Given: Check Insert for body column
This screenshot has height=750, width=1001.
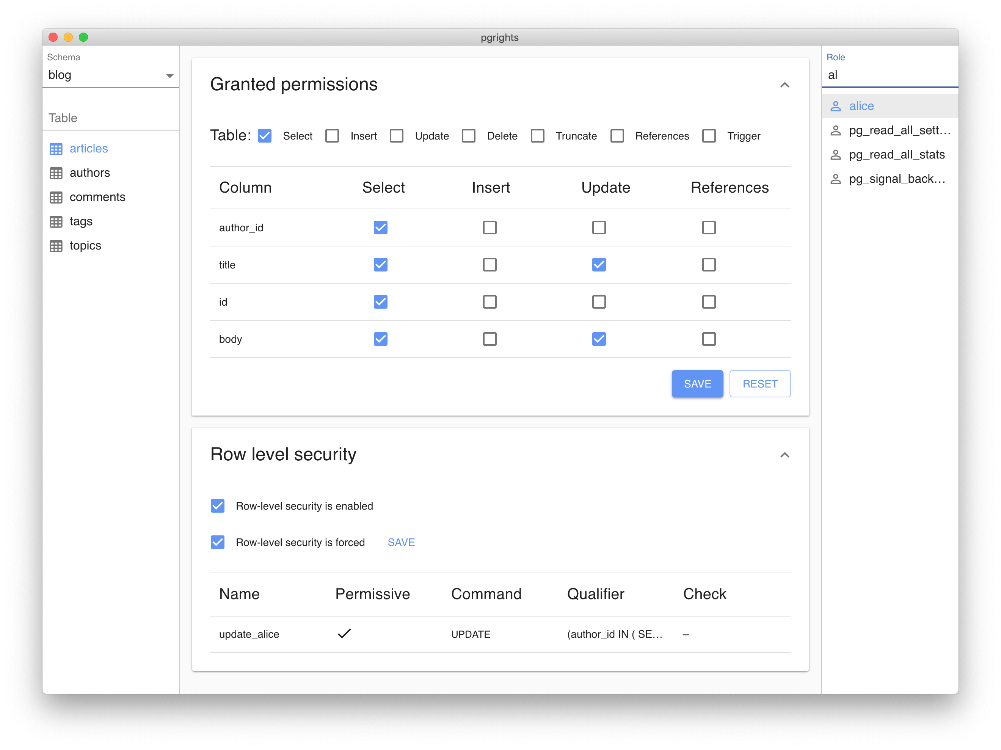Looking at the screenshot, I should (x=490, y=339).
